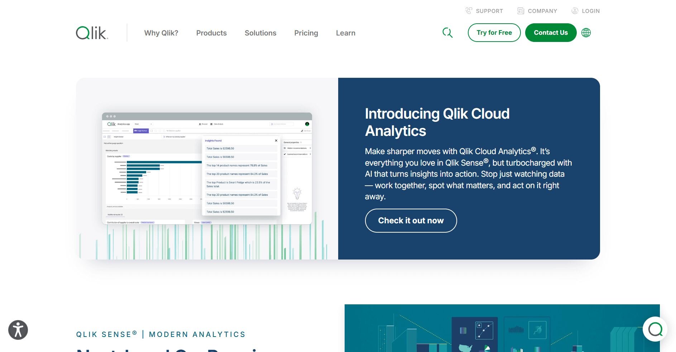This screenshot has height=352, width=676.
Task: Launch the Qlik chat assistant bubble
Action: pyautogui.click(x=655, y=329)
